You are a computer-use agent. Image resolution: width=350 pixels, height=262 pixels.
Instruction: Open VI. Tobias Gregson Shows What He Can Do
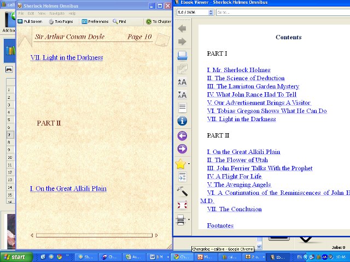(x=267, y=111)
